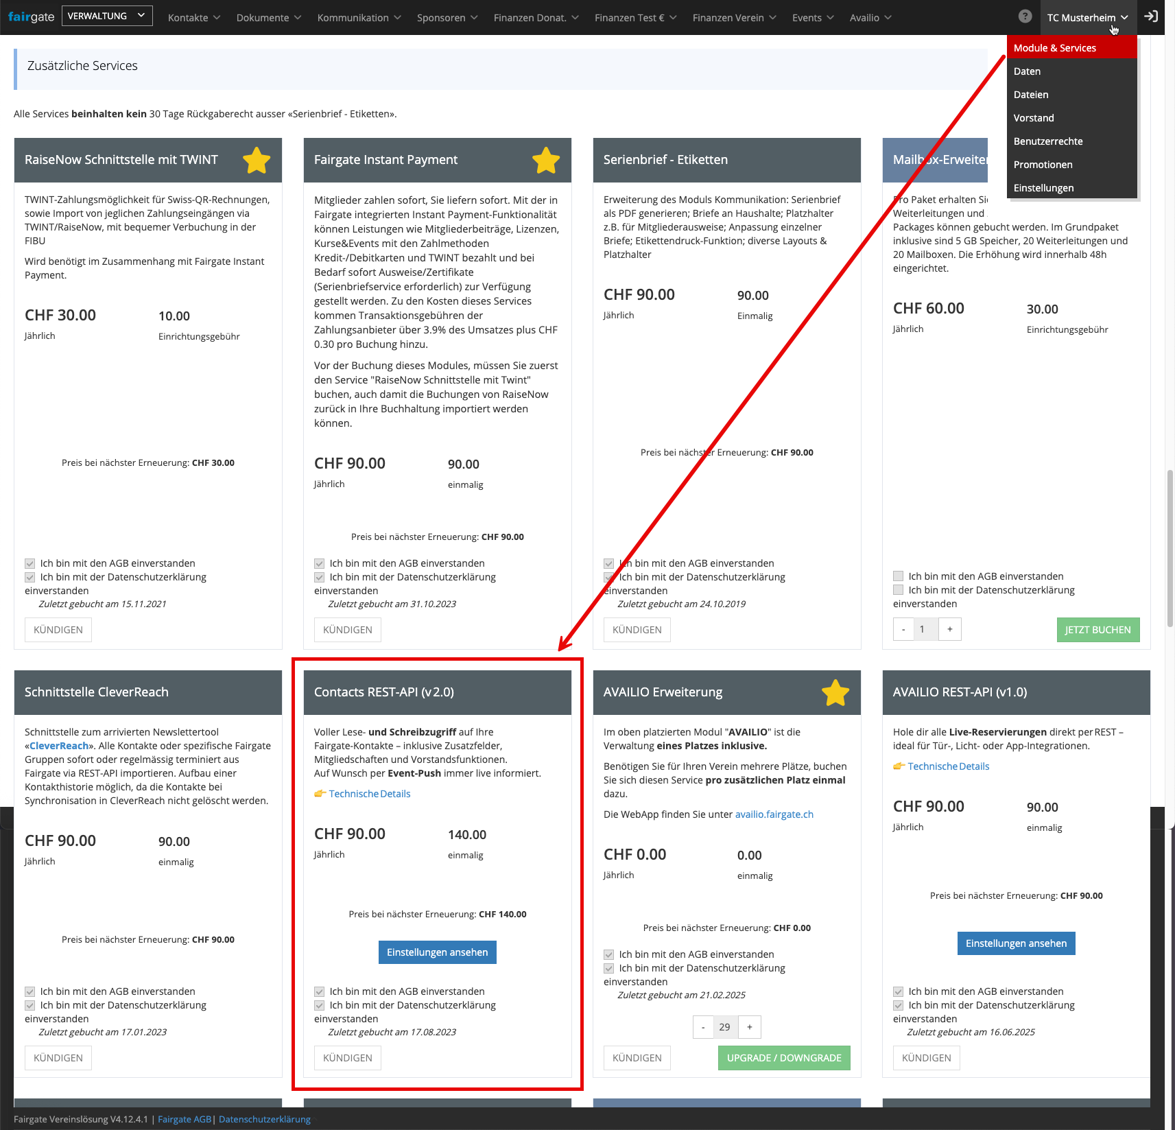This screenshot has height=1130, width=1175.
Task: Click the fairgate logo
Action: point(31,16)
